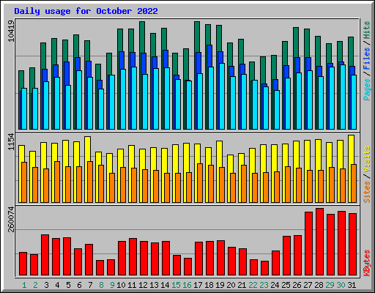The height and width of the screenshot is (293, 375).
Task: Click day 6 on the x-axis
Action: point(79,285)
